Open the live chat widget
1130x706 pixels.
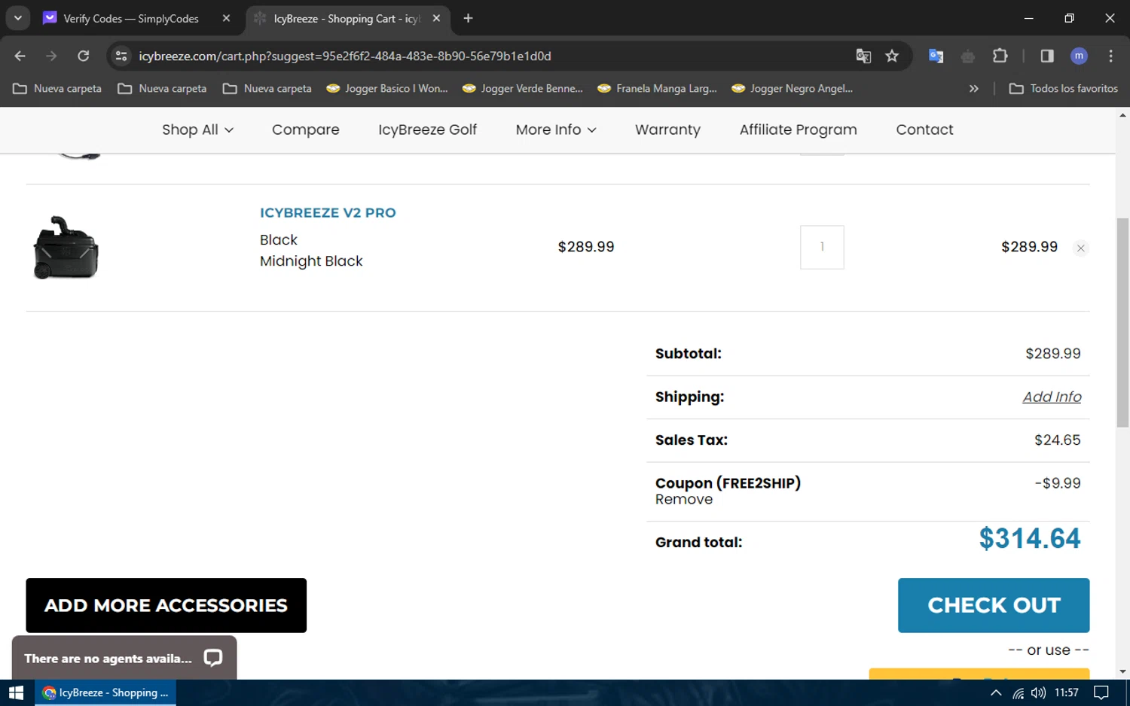pos(124,658)
